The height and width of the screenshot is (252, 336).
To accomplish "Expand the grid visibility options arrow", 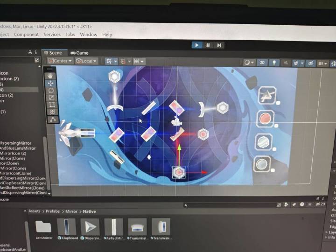I will click(x=116, y=62).
